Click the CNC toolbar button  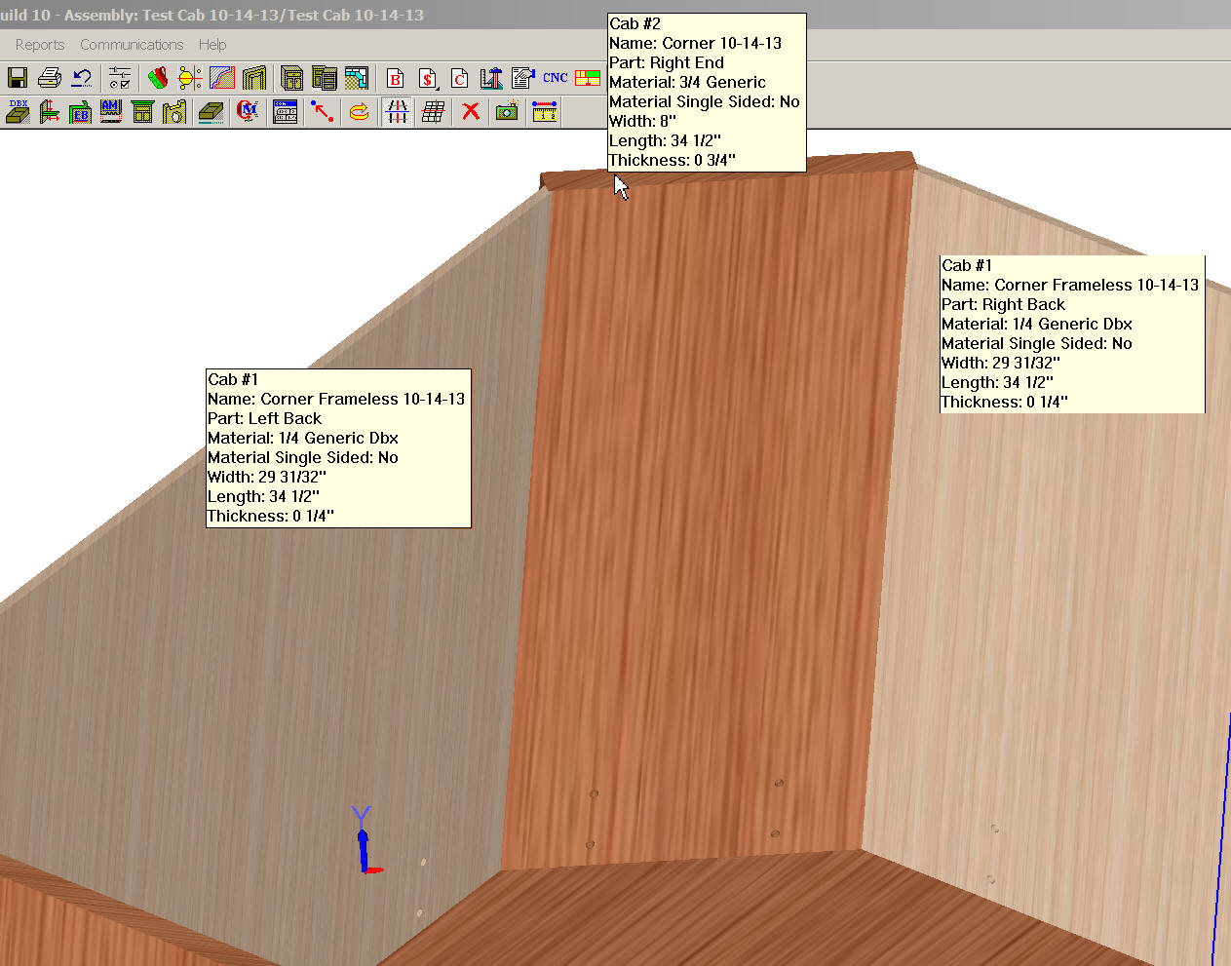(x=555, y=78)
